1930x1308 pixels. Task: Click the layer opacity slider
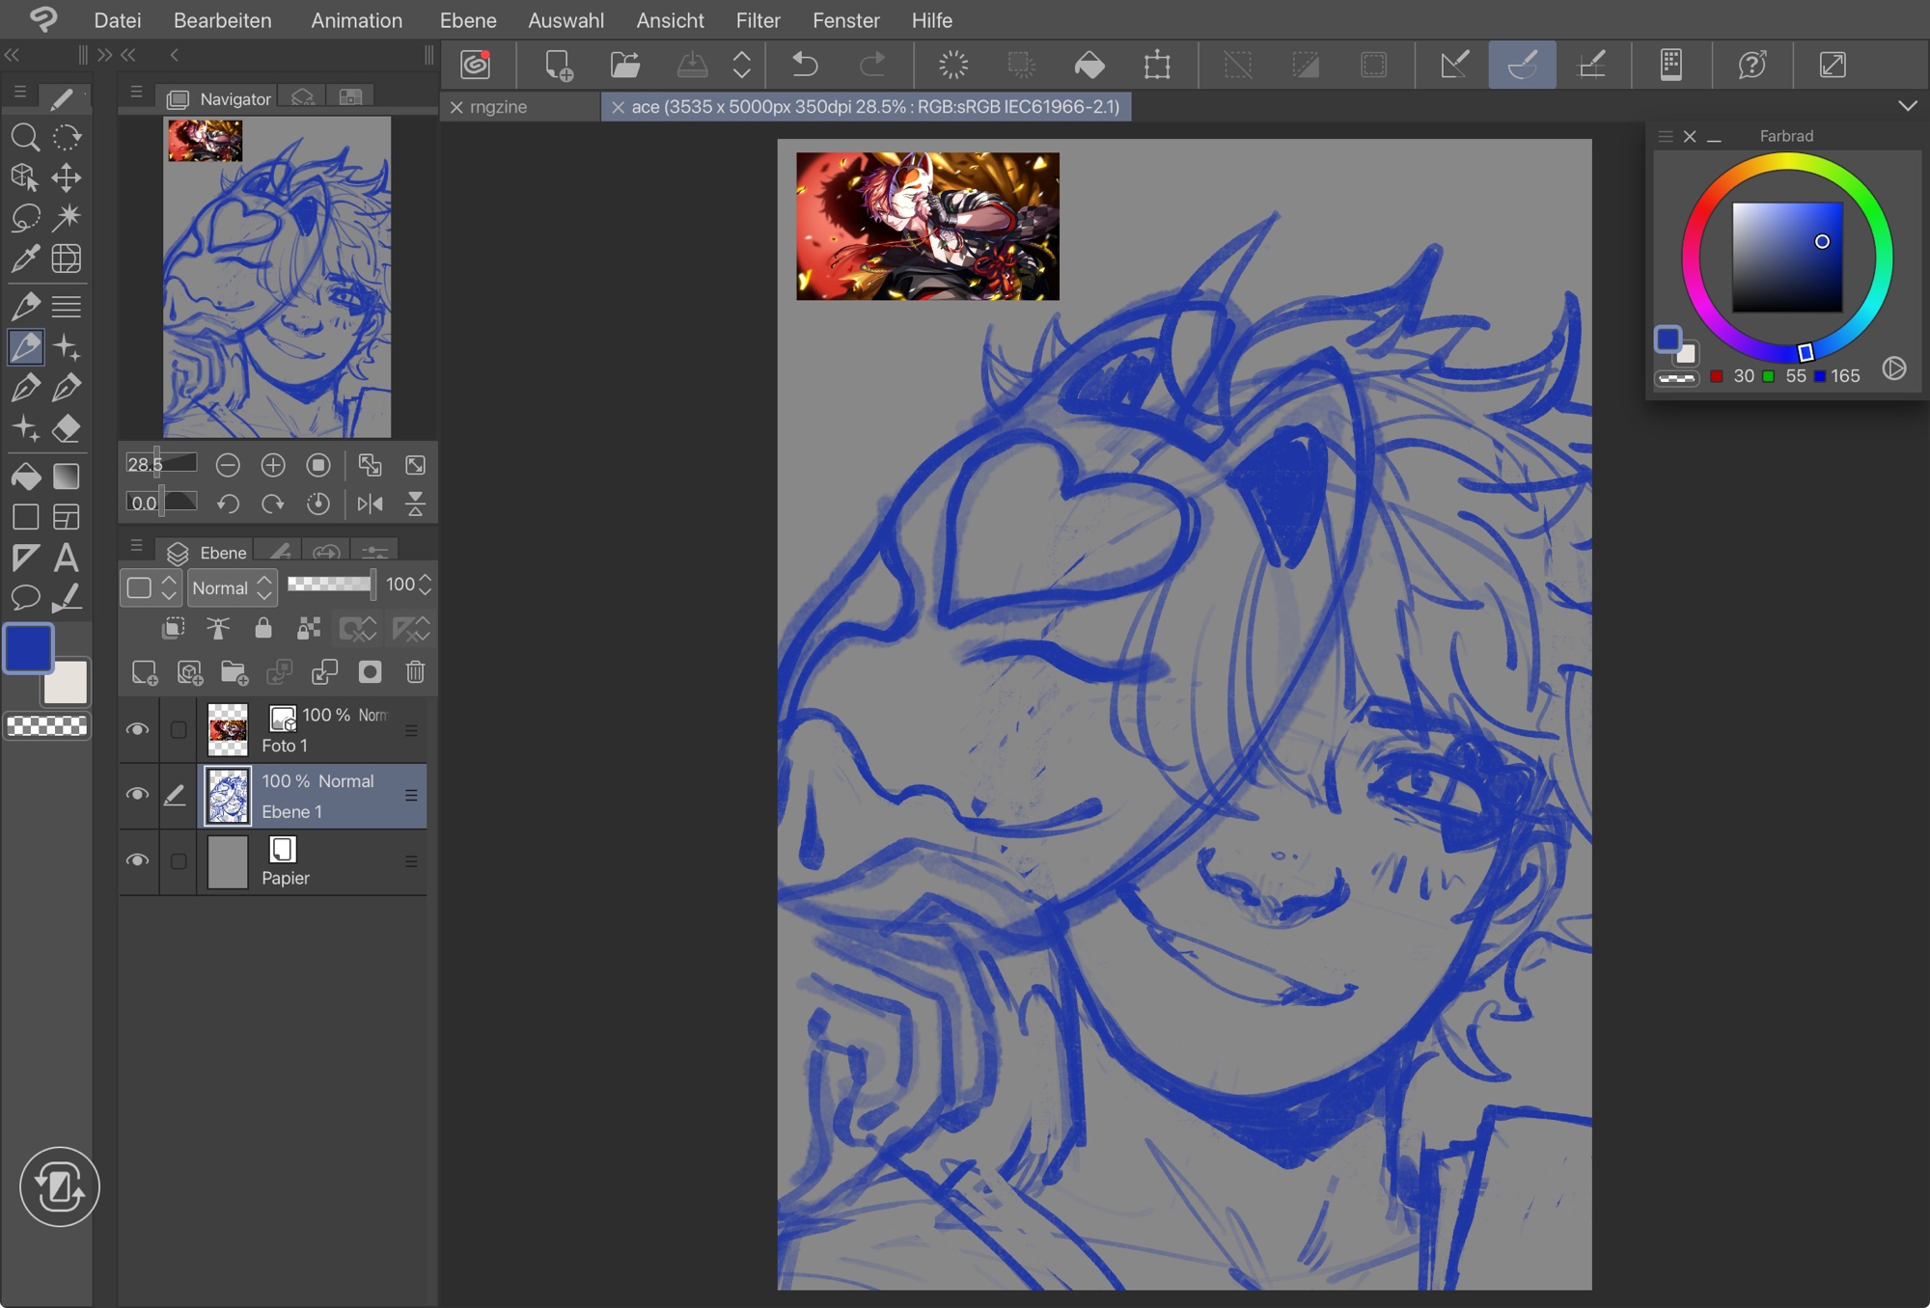(330, 584)
